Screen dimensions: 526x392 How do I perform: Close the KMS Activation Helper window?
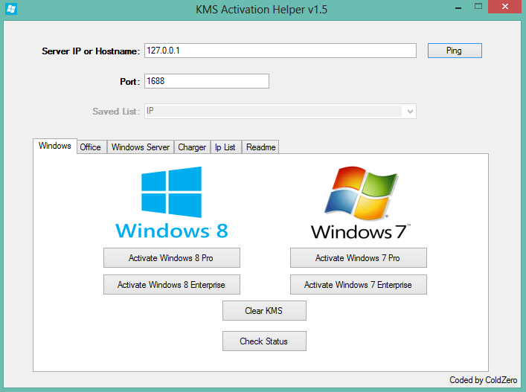[x=504, y=7]
